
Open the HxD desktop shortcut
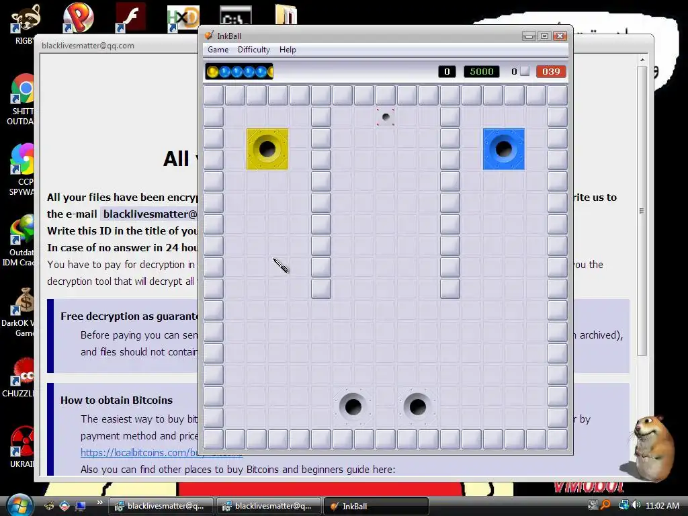pos(183,19)
